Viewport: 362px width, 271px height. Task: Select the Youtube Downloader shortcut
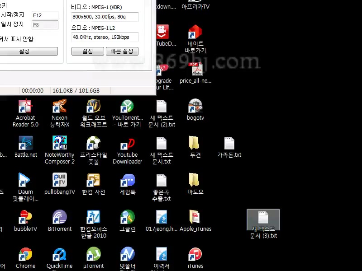[x=127, y=144]
